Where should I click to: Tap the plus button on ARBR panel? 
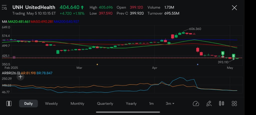click(x=20, y=77)
